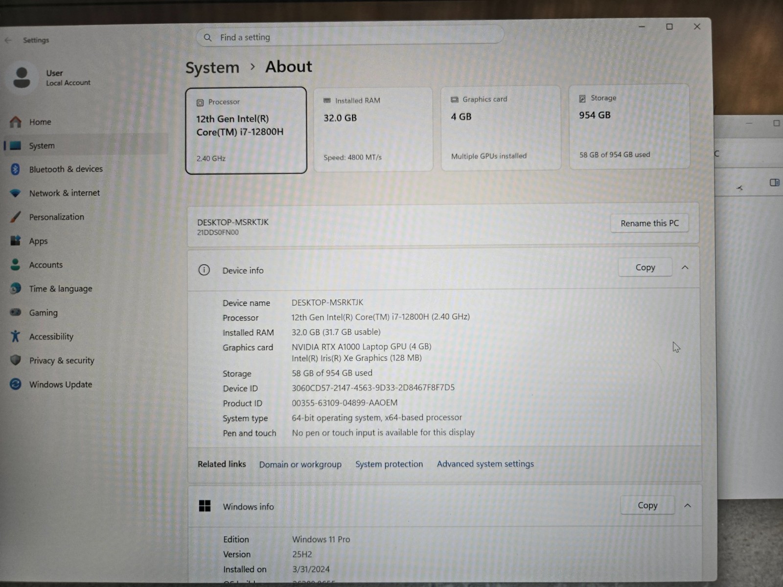Viewport: 783px width, 587px height.
Task: Click the Network wifi icon in sidebar
Action: tap(16, 193)
